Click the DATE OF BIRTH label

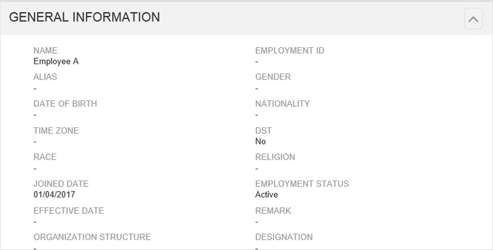65,104
